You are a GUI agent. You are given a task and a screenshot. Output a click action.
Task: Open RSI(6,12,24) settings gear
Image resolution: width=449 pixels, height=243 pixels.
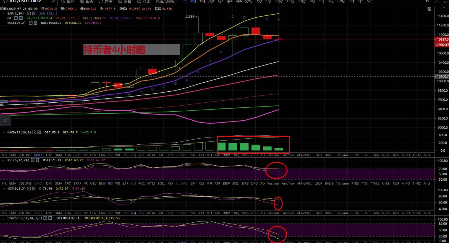click(33, 160)
